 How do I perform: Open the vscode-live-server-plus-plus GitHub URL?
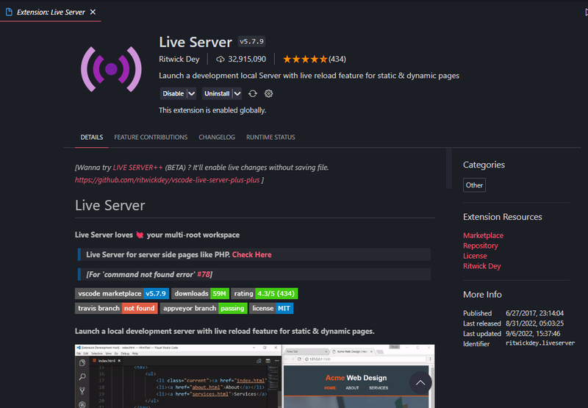pos(168,180)
